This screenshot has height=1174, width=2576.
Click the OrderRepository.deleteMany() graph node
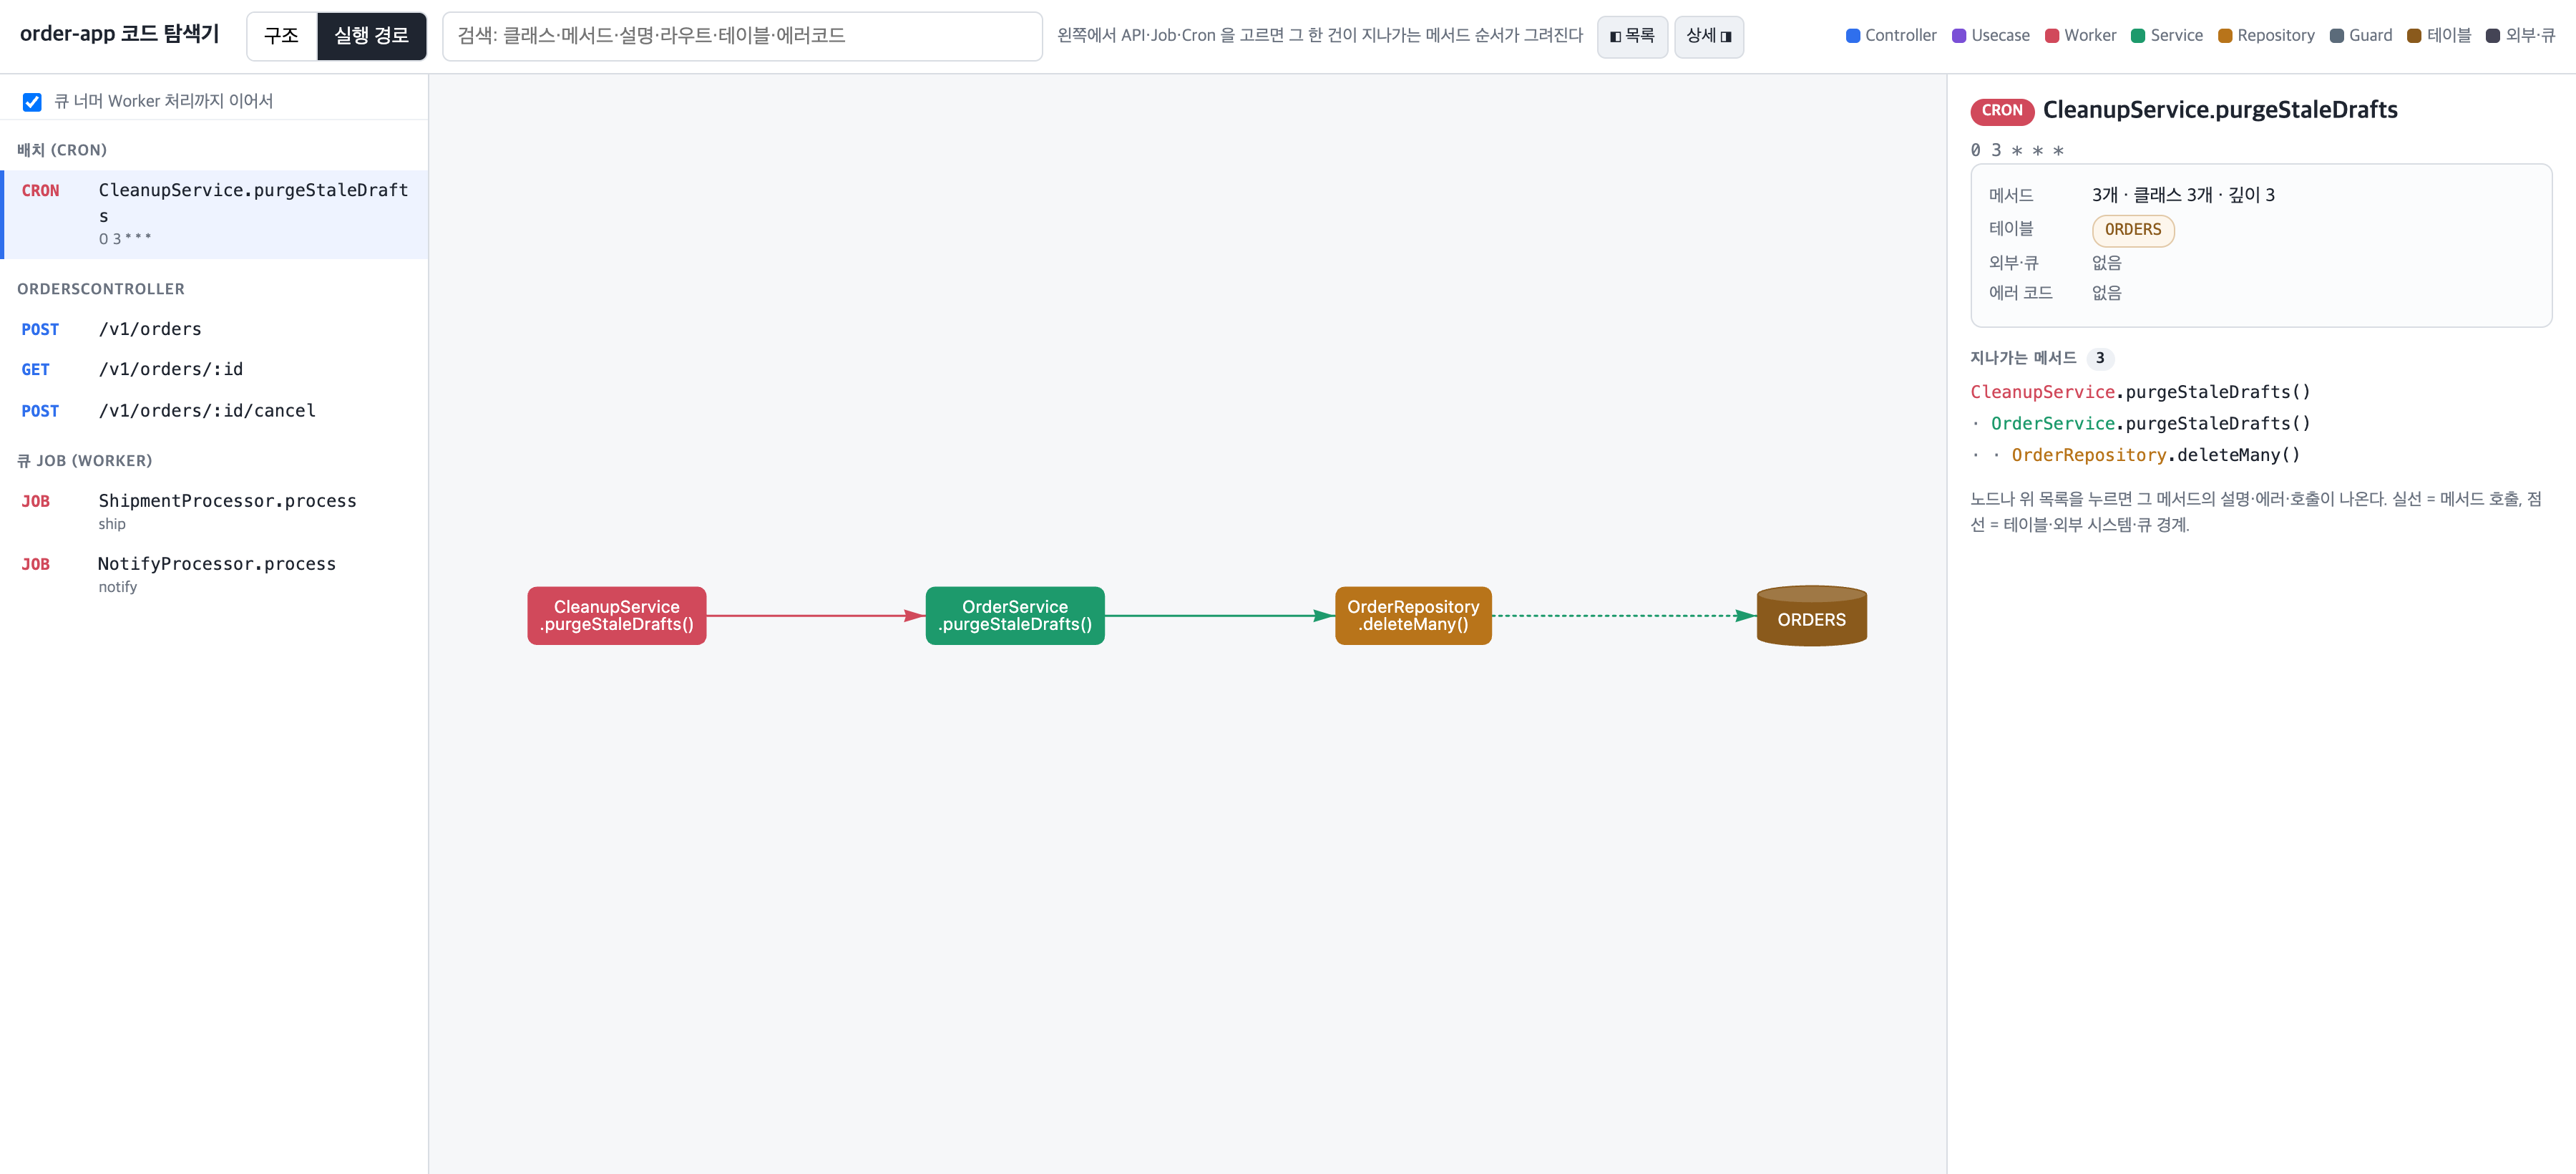1413,616
